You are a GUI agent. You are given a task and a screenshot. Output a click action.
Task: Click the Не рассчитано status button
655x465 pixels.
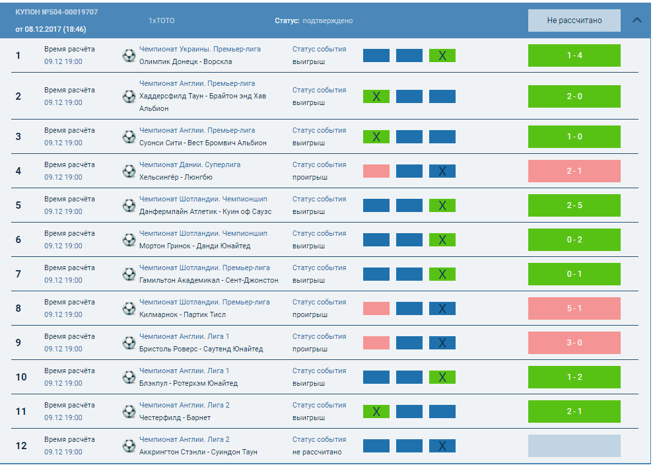click(574, 20)
